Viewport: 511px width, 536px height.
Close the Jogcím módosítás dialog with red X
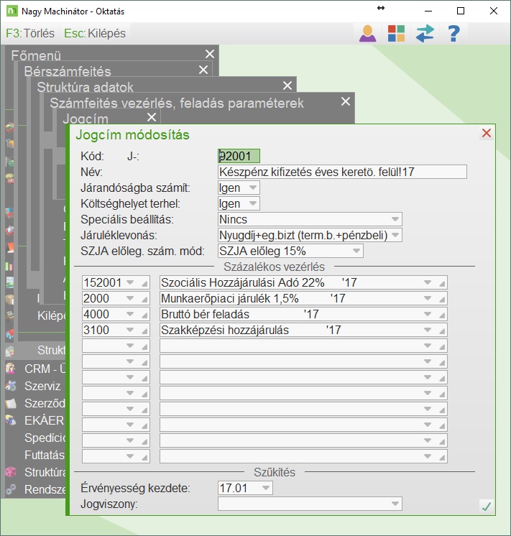pyautogui.click(x=487, y=134)
